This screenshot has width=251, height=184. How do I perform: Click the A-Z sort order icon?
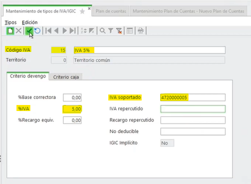pyautogui.click(x=84, y=30)
